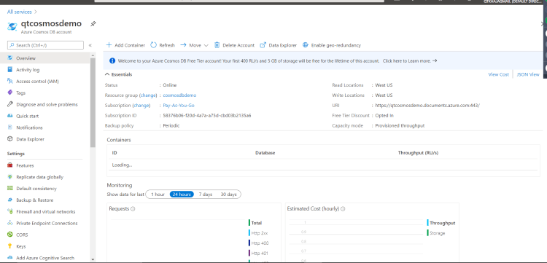Click the sidebar scroll up arrow
This screenshot has height=263, width=547.
click(x=93, y=55)
